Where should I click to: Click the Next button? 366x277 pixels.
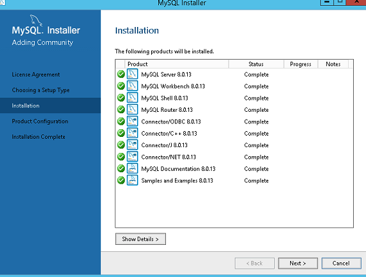tap(298, 264)
